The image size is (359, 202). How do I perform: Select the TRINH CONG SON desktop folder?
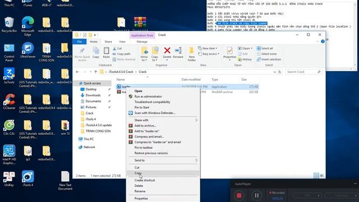click(47, 52)
